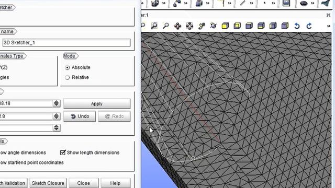The width and height of the screenshot is (335, 188).
Task: Click the Sketch Closure button
Action: (x=48, y=183)
